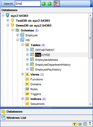Click the Employee schema icon
This screenshot has width=93, height=127.
click(22, 35)
